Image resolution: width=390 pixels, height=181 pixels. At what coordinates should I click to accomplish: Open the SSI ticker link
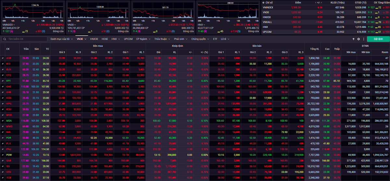point(8,166)
